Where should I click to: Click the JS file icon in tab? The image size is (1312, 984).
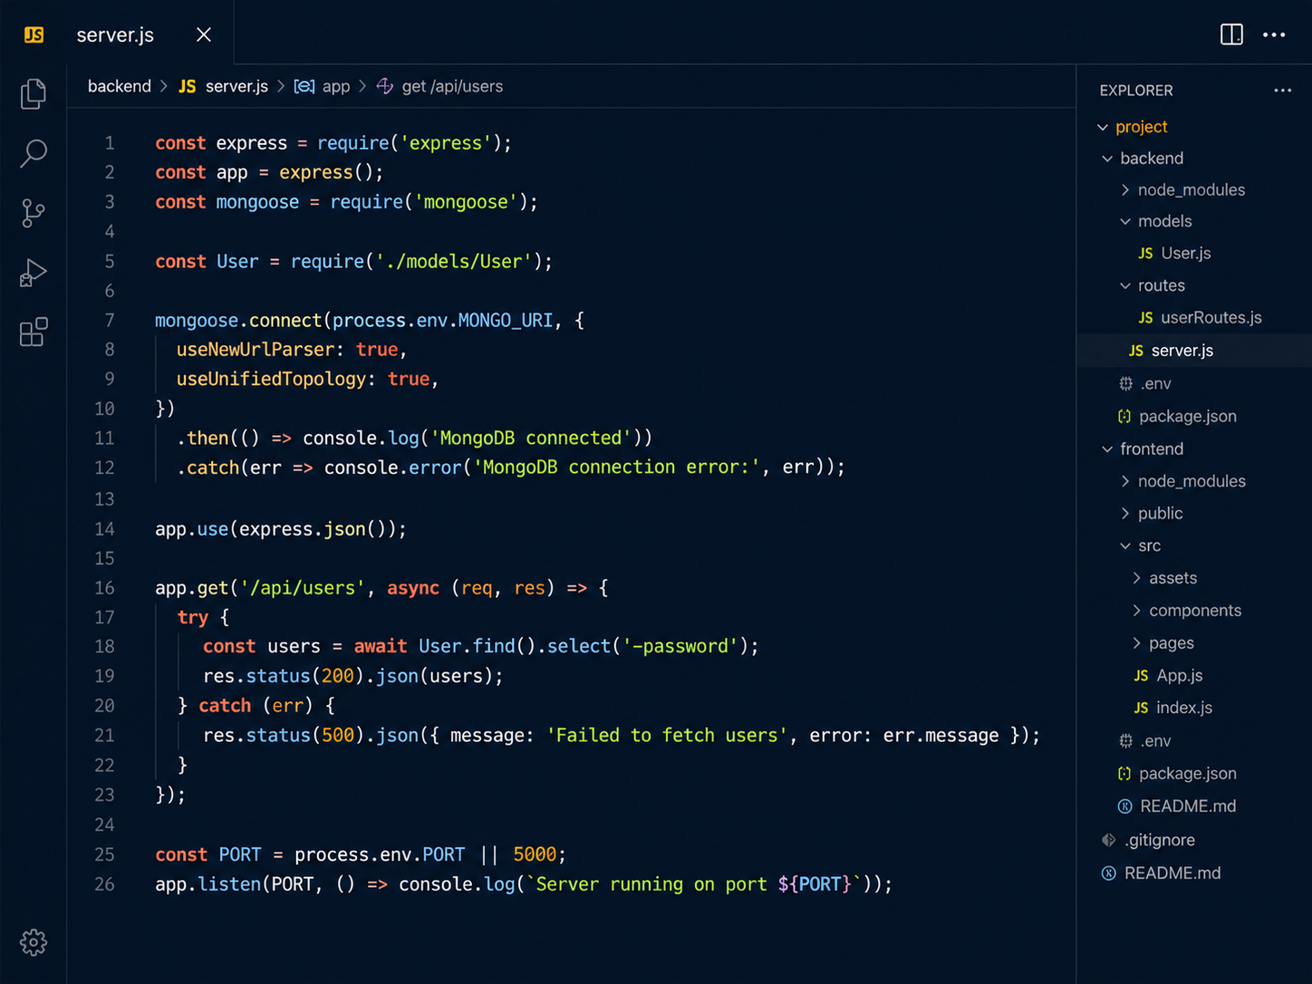[x=34, y=34]
